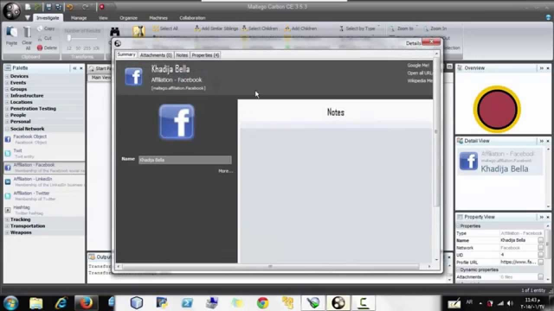Open the Select by Type dropdown

point(359,29)
